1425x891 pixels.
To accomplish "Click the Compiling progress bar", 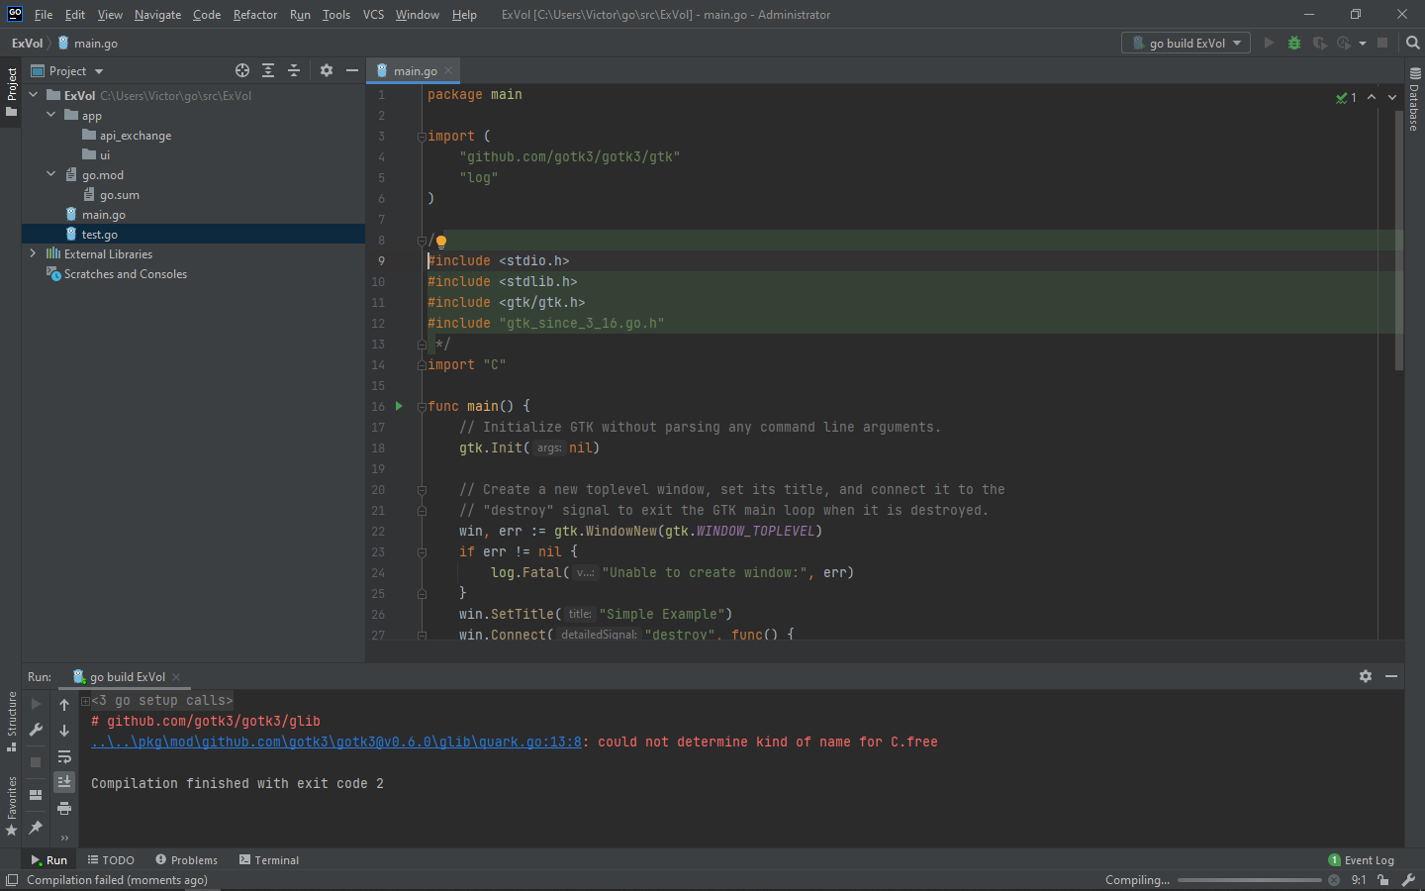I will tap(1249, 879).
